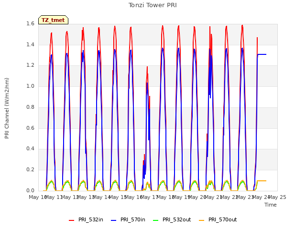Click the 1.4 y-axis tick label
This screenshot has height=229, width=306.
coord(30,44)
